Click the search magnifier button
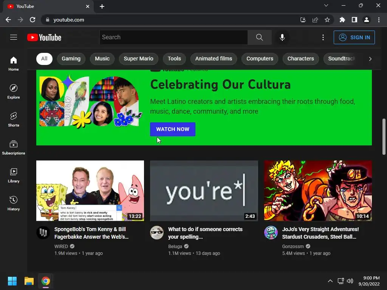The image size is (387, 290). pos(259,37)
